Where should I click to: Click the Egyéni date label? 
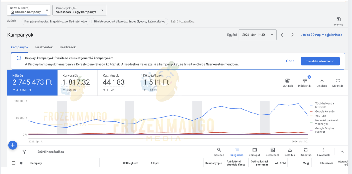coord(232,35)
